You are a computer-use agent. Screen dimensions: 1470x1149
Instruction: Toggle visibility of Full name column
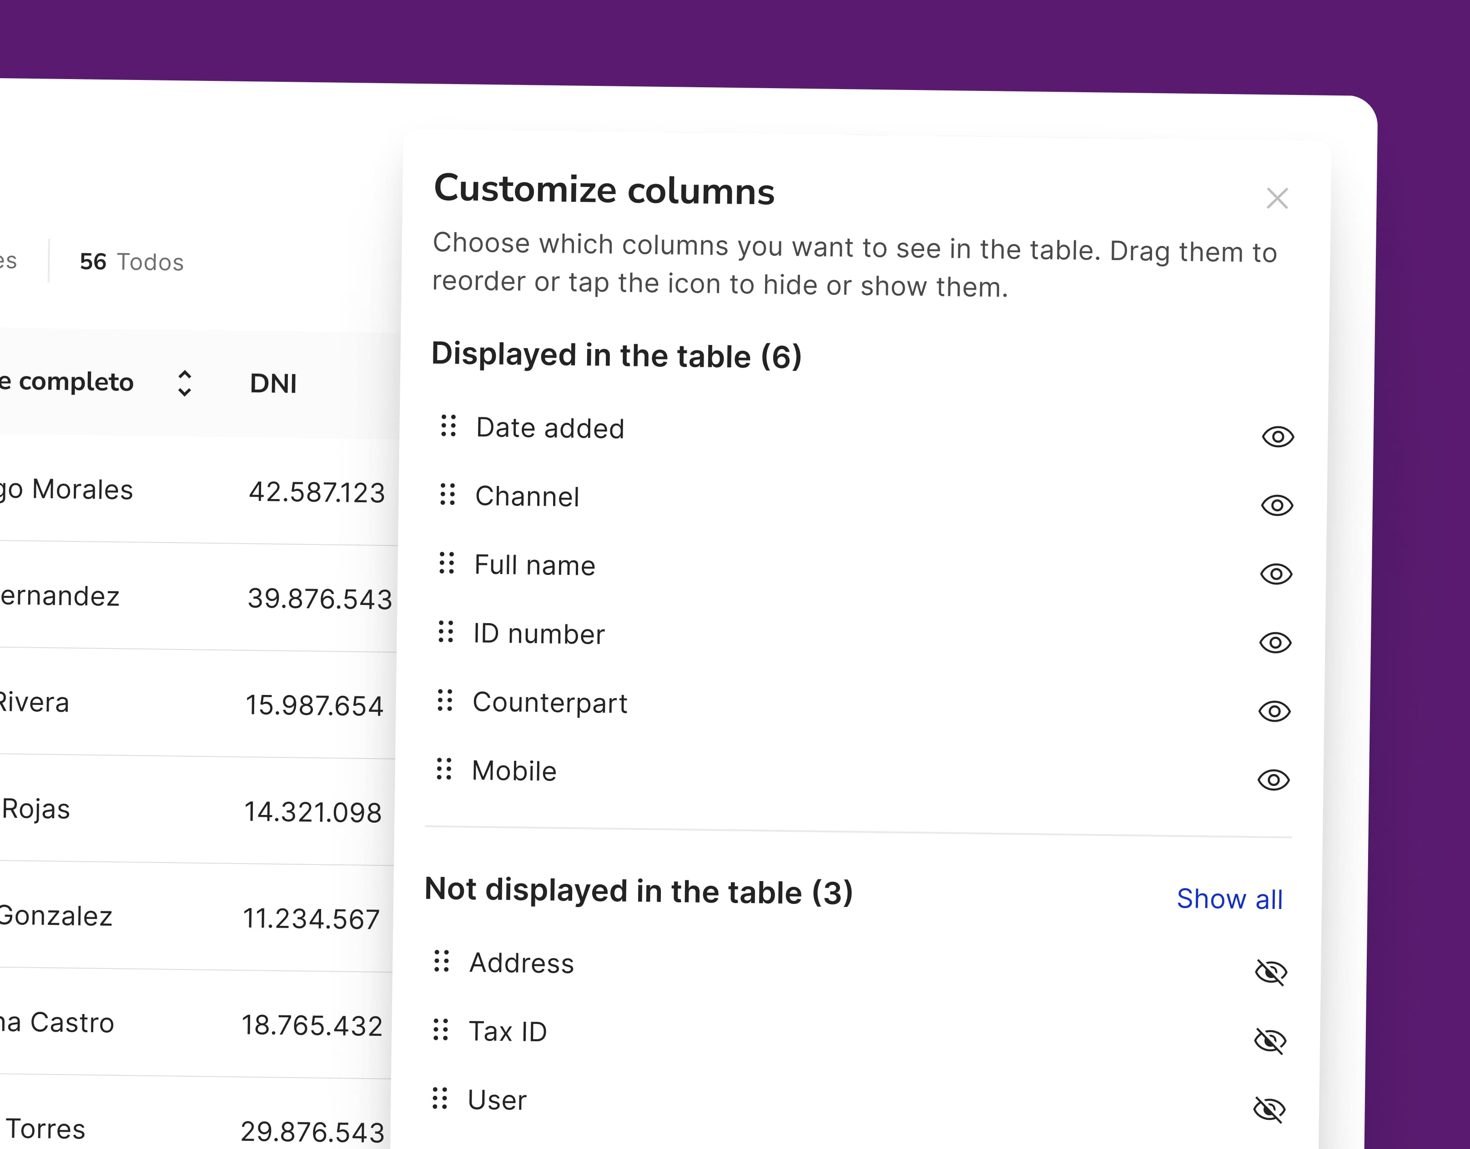click(1276, 574)
